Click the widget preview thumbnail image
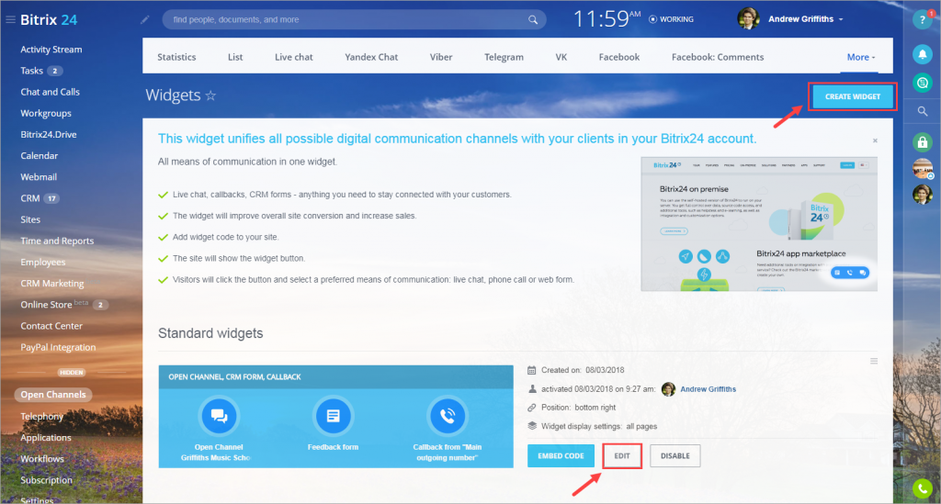Screen dimensions: 941x504 pyautogui.click(x=758, y=223)
